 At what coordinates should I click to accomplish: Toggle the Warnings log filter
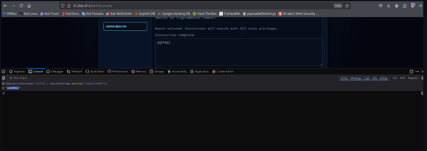pos(356,78)
